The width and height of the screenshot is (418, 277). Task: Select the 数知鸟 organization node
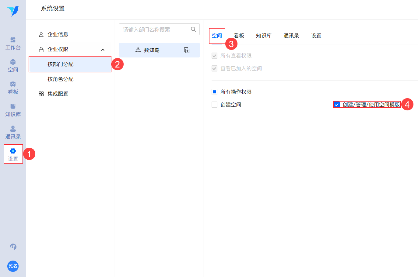tap(151, 50)
